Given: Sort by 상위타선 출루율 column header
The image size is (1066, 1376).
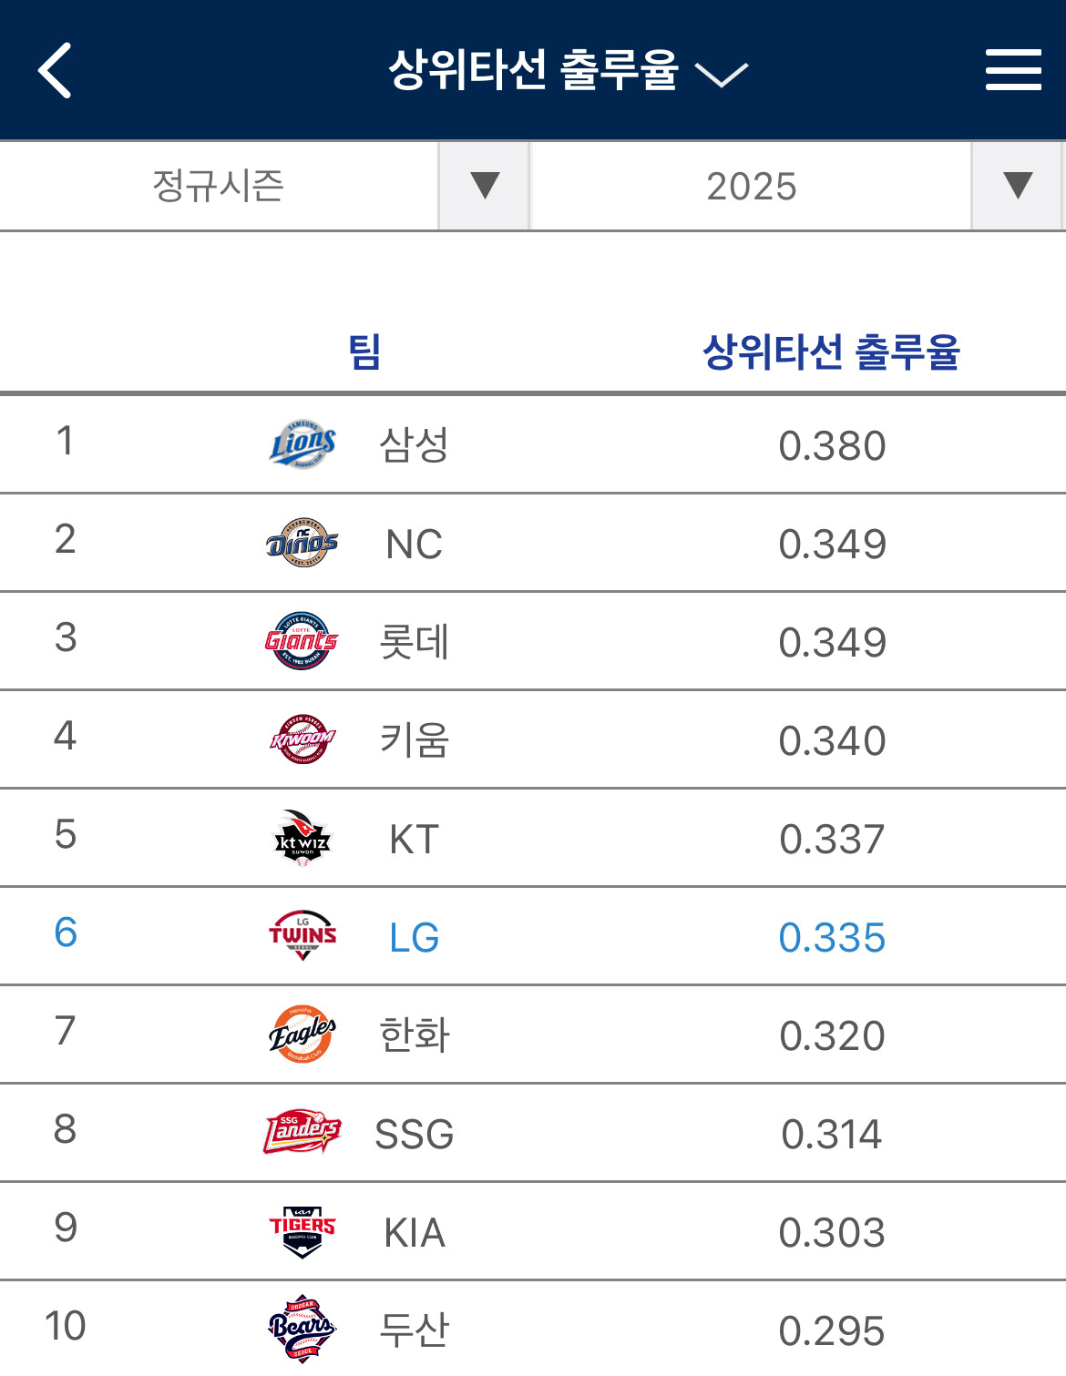Looking at the screenshot, I should pyautogui.click(x=831, y=352).
